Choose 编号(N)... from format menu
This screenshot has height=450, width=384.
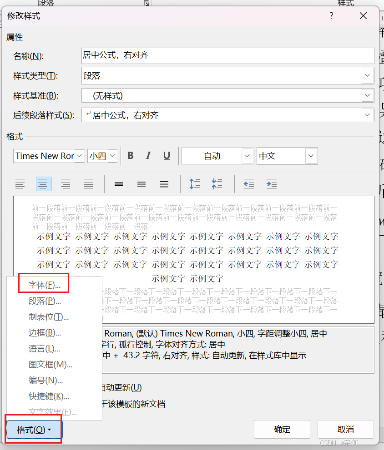pyautogui.click(x=46, y=380)
